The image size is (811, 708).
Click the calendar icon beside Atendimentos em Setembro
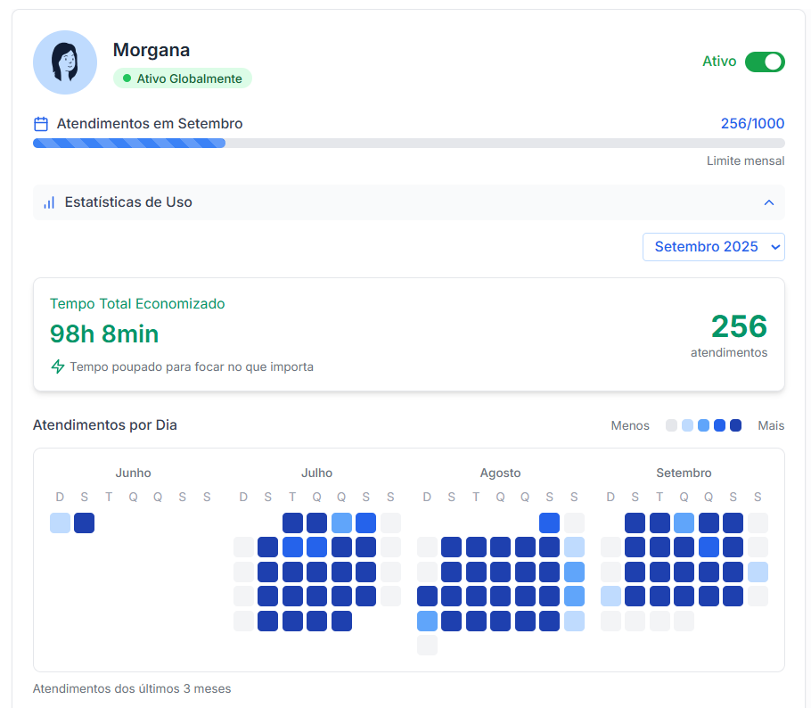pyautogui.click(x=41, y=124)
